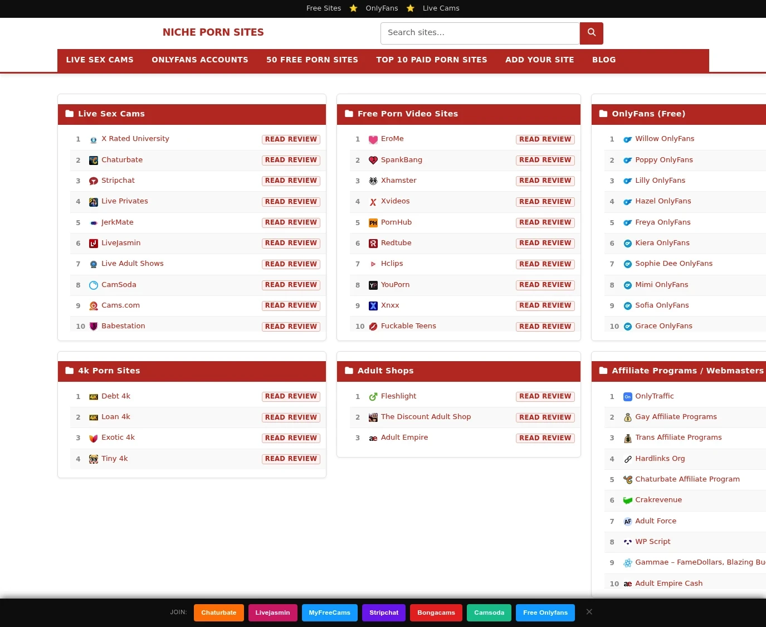Click the CamSoda circle favicon

(94, 285)
